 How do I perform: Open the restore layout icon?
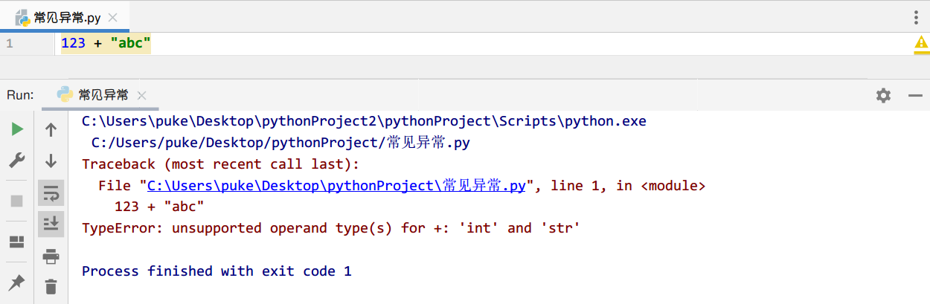[17, 242]
